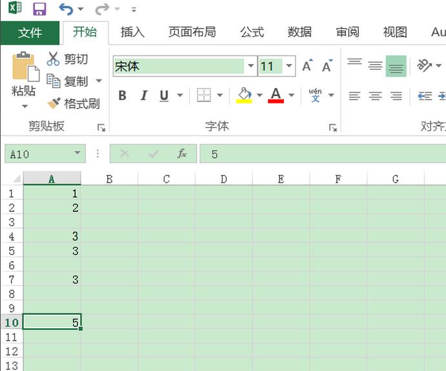Screen dimensions: 446x371
Task: Click the 粘贴 paste clipboard icon
Action: (x=26, y=67)
